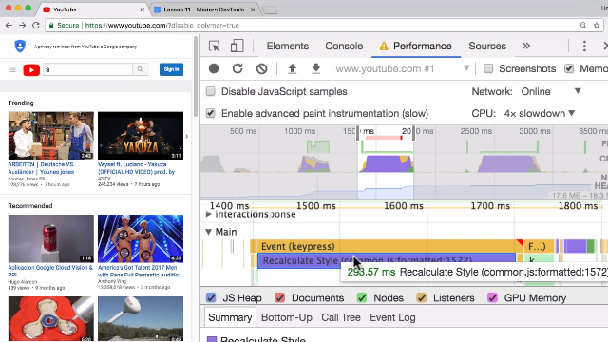The image size is (608, 342).
Task: Open a new browser tab
Action: pyautogui.click(x=270, y=10)
